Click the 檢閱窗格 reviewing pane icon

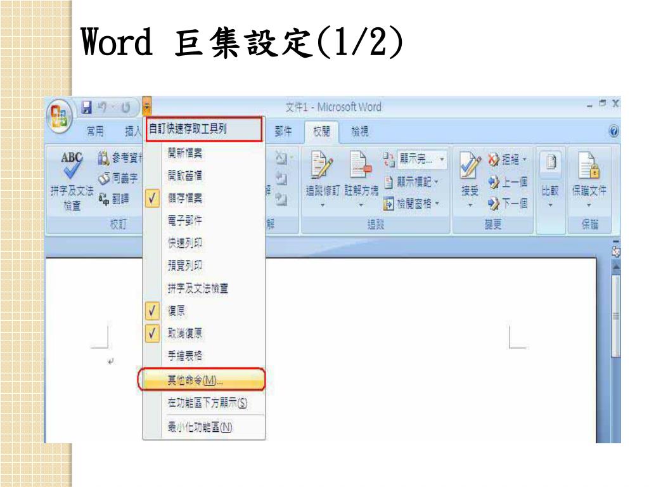click(x=389, y=204)
